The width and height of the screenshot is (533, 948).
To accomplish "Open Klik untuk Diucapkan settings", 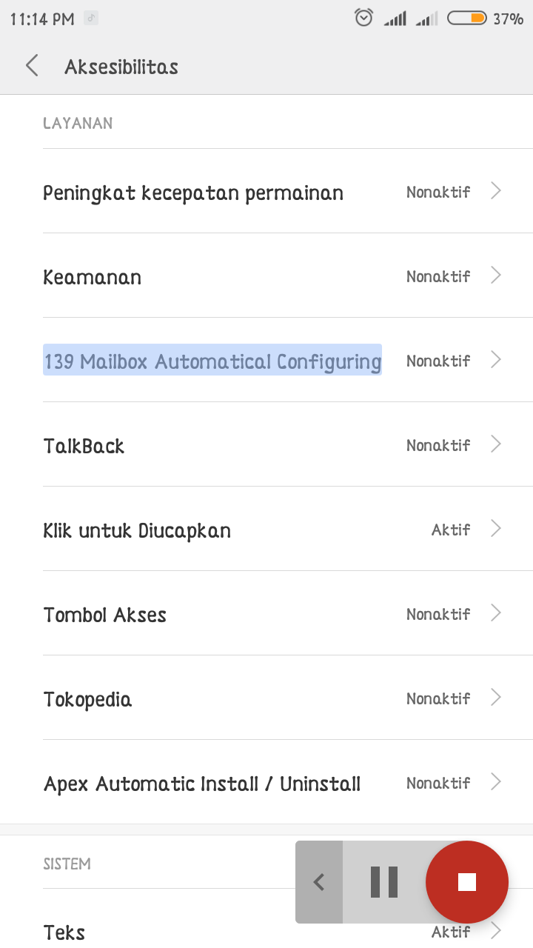I will pyautogui.click(x=137, y=530).
